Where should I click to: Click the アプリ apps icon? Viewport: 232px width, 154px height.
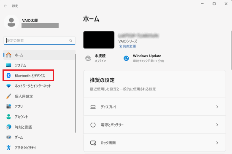coord(8,106)
